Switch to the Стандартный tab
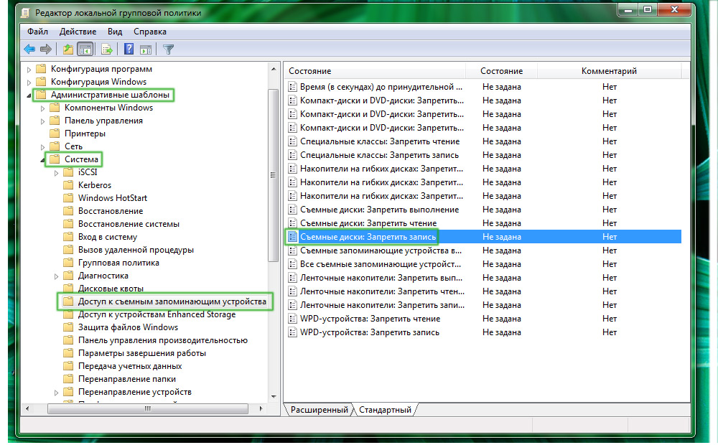The width and height of the screenshot is (718, 445). (x=386, y=410)
